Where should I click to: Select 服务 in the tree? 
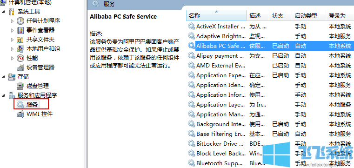coord(32,105)
